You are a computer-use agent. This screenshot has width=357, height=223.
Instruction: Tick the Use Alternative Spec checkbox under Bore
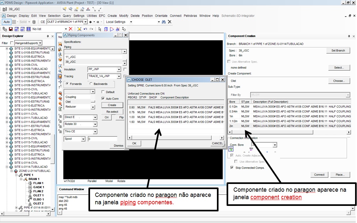pos(229,62)
